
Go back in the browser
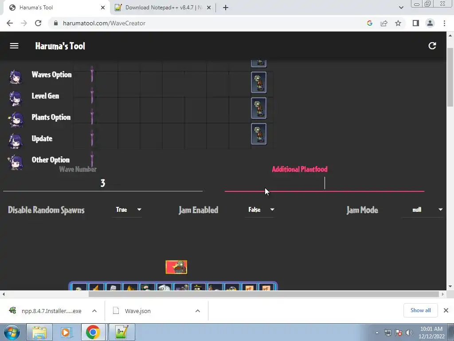(10, 23)
